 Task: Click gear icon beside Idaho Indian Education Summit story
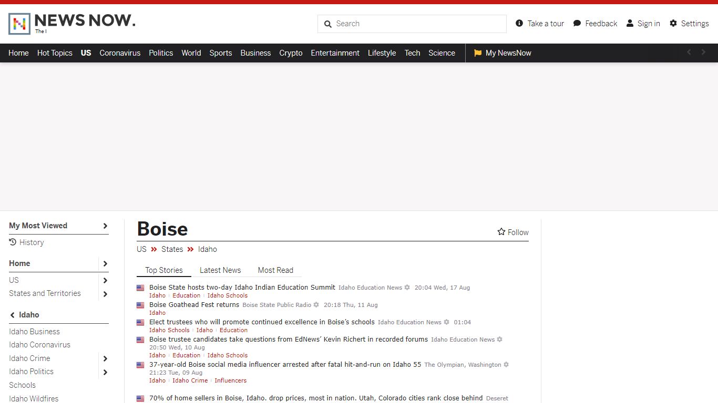tap(407, 288)
